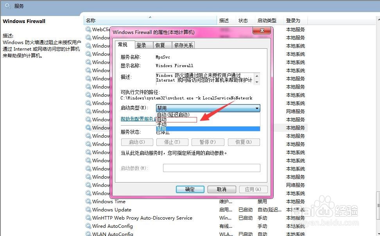The height and width of the screenshot is (236, 380).
Task: Click the 应用(A) Apply button
Action: click(253, 189)
